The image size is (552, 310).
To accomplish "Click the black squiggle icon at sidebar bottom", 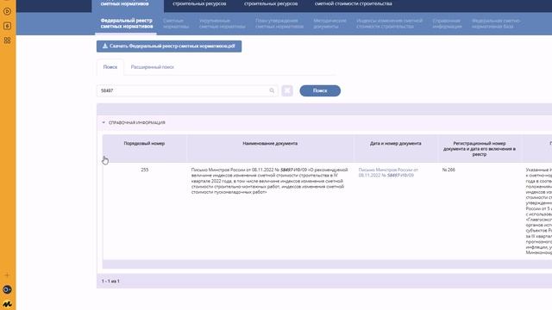I will [7, 304].
